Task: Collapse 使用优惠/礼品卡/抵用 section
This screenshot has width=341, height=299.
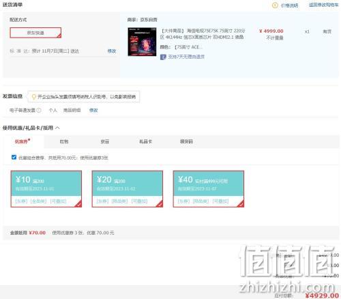Action: pos(57,128)
